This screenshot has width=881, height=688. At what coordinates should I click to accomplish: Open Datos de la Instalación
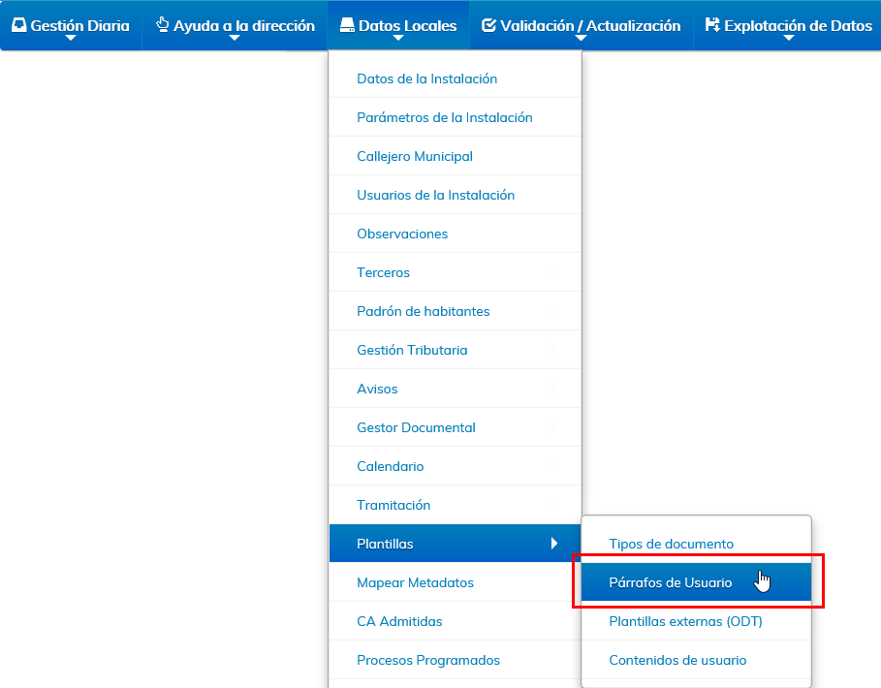click(426, 78)
